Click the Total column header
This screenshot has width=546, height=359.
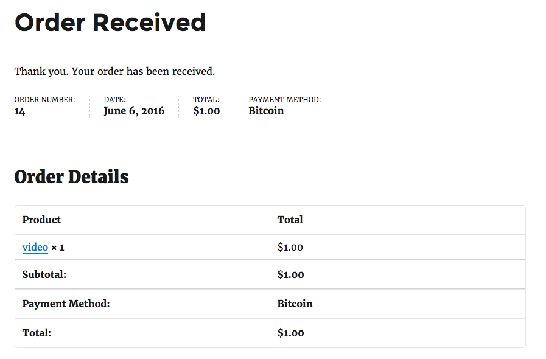coord(290,220)
